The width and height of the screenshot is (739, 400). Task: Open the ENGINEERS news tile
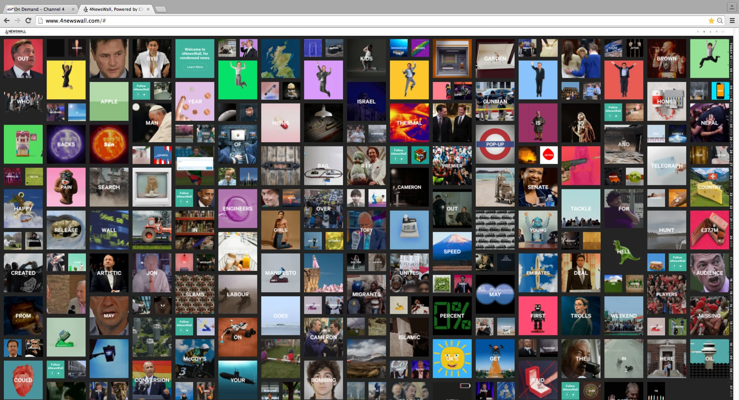(x=237, y=208)
